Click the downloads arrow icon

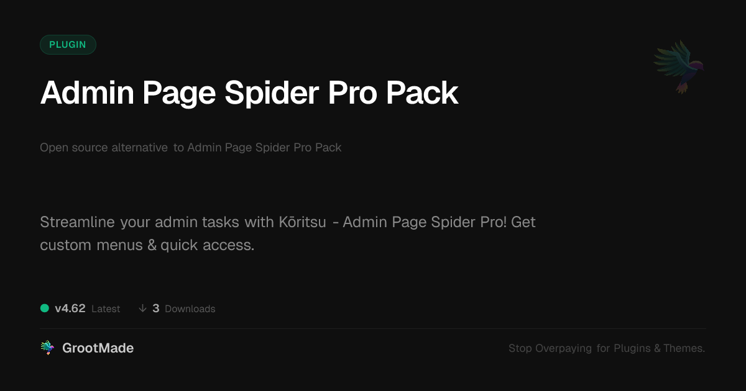pyautogui.click(x=142, y=308)
